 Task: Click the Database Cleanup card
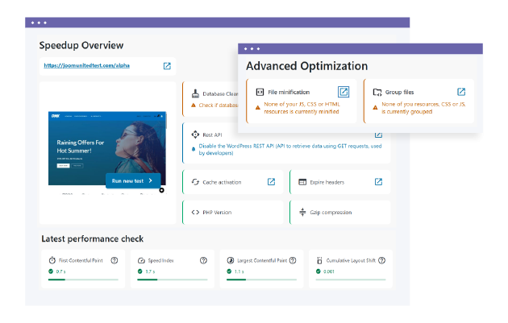(x=210, y=98)
